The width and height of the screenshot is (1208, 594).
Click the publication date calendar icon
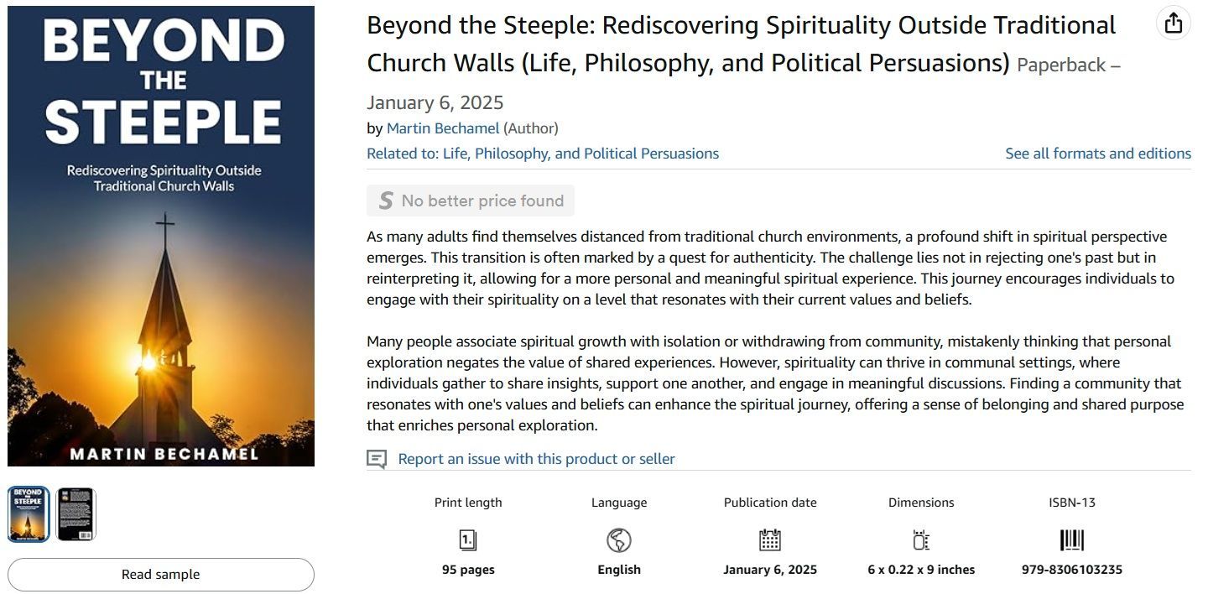[x=770, y=540]
